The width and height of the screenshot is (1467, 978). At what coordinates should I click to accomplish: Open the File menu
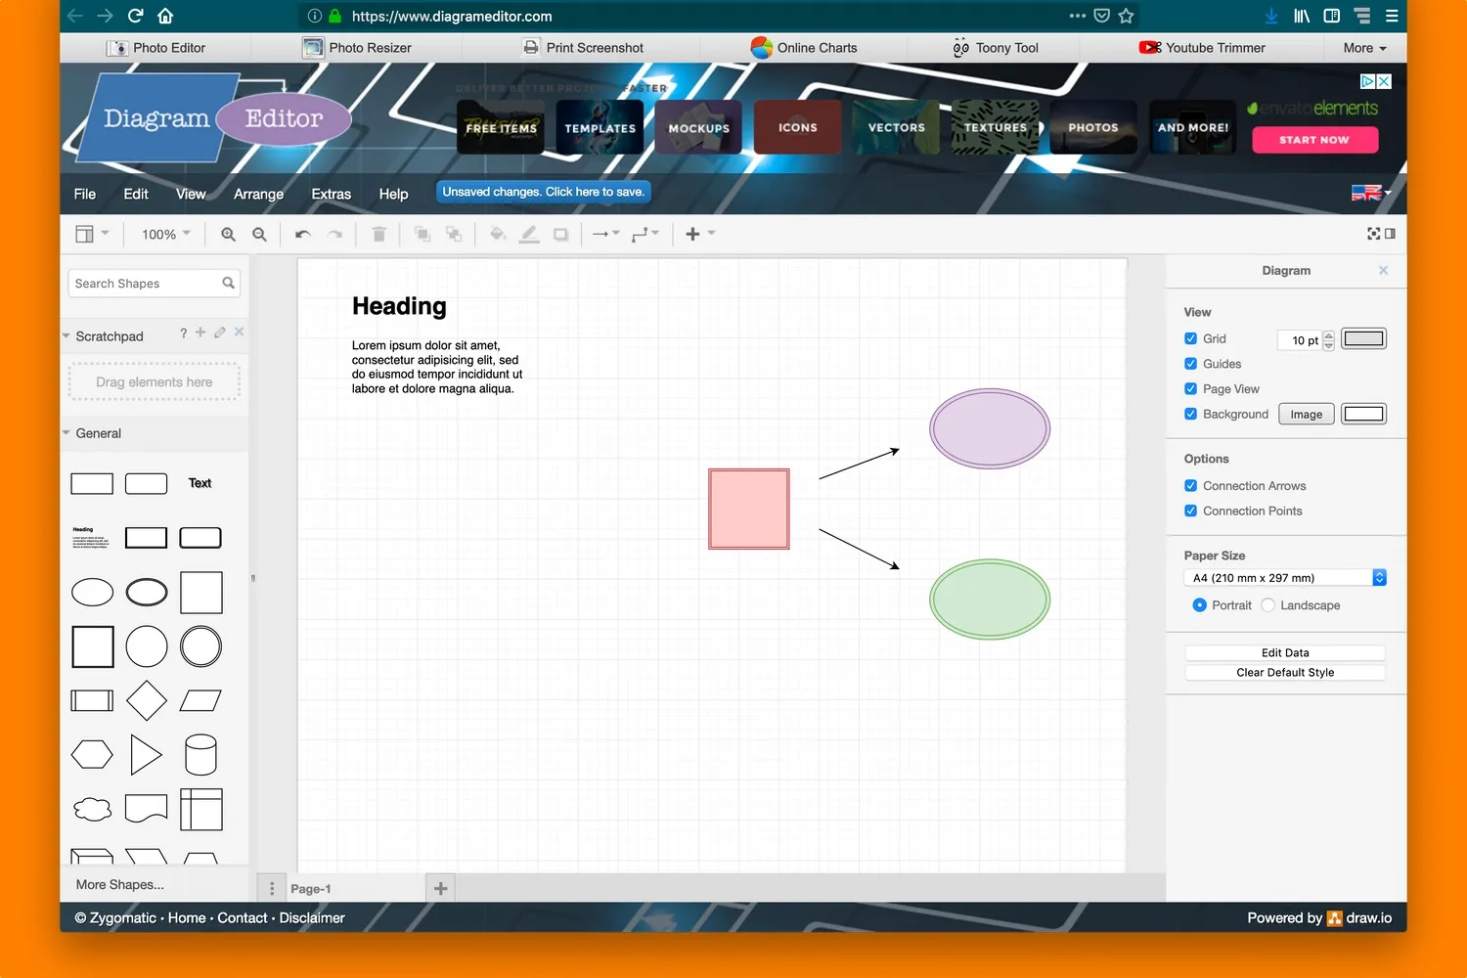point(85,194)
